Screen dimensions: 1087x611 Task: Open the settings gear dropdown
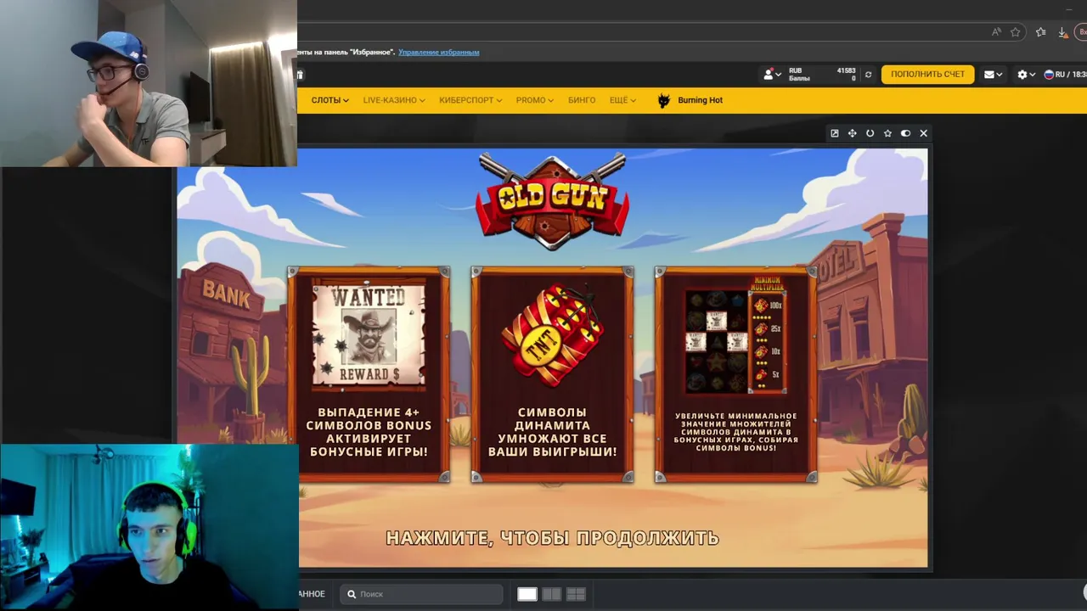pos(1026,75)
